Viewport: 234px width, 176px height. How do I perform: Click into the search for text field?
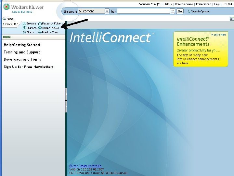coord(144,11)
